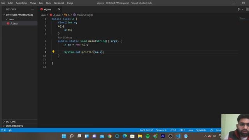Click the Task View icon on the taskbar
The width and height of the screenshot is (249, 140).
click(79, 136)
